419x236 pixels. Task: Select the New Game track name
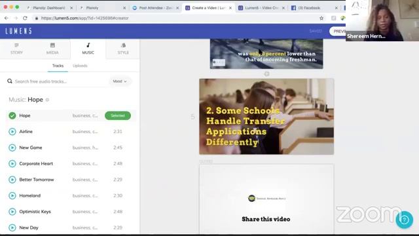(x=31, y=147)
